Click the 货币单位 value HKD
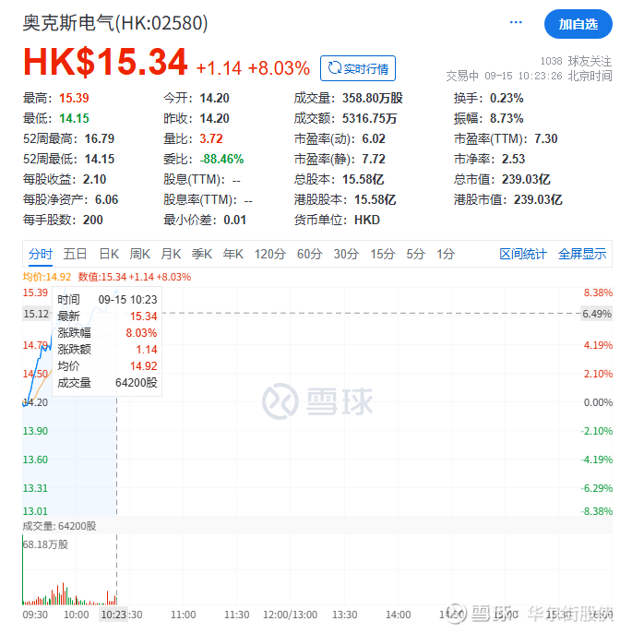The image size is (632, 633). (367, 220)
